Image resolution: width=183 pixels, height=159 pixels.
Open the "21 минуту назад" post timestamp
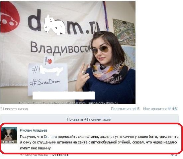tap(14, 109)
